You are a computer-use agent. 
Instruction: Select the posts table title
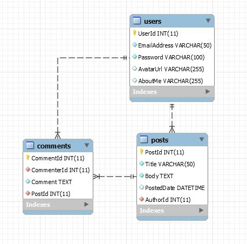(x=160, y=140)
